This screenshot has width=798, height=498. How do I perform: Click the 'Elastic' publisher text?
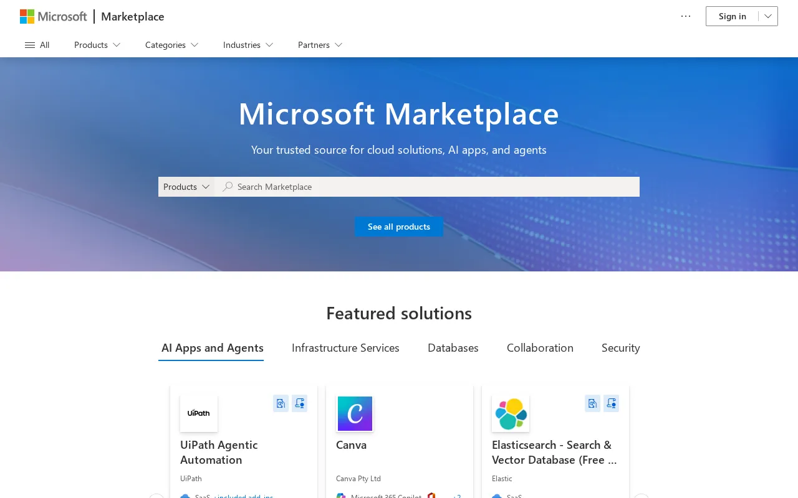502,479
